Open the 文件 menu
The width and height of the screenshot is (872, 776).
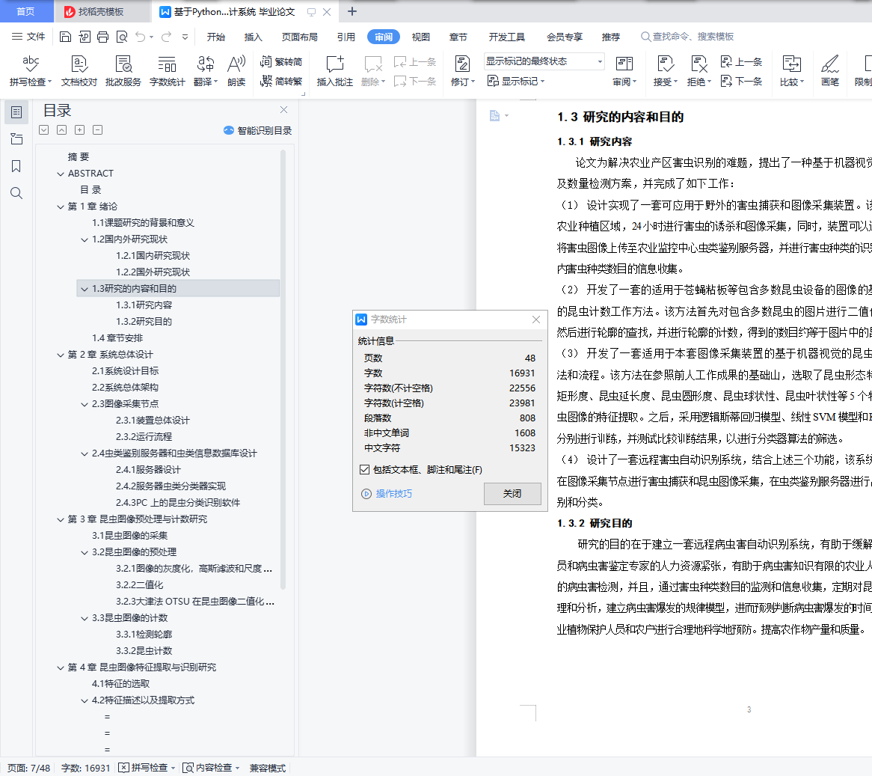(29, 37)
